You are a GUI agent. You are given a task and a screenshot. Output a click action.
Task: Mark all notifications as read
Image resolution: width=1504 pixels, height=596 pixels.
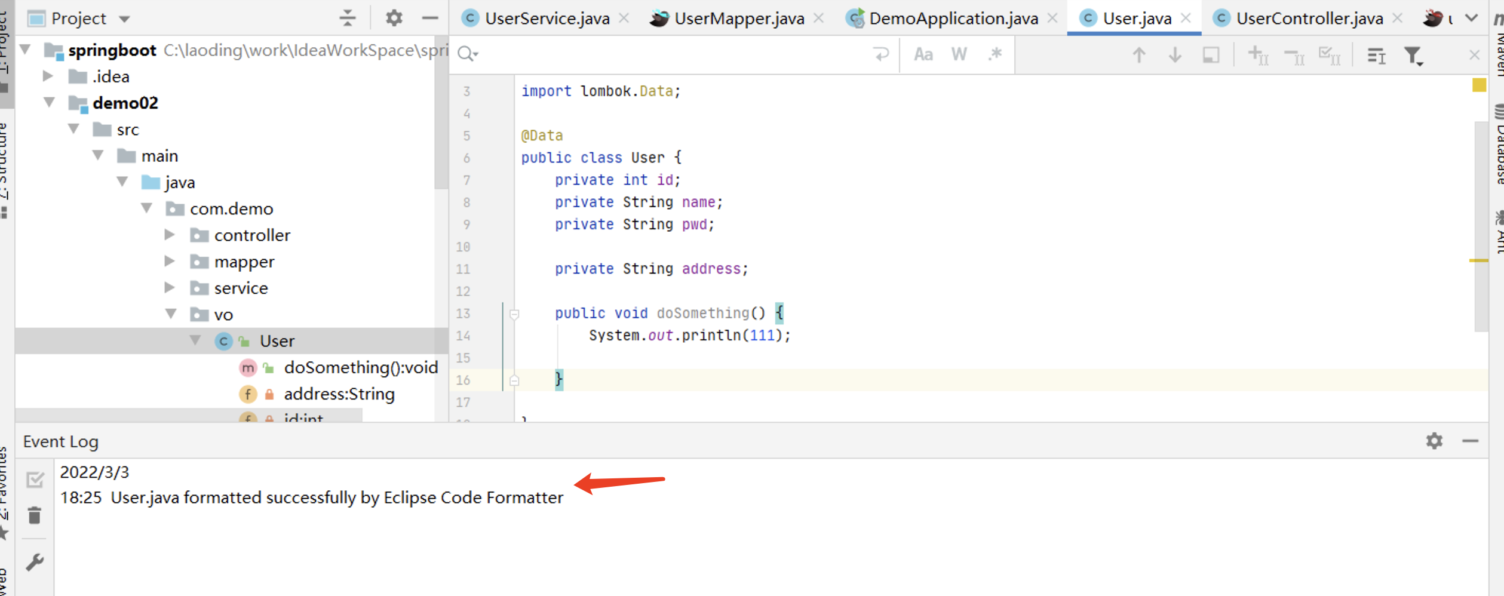[35, 479]
